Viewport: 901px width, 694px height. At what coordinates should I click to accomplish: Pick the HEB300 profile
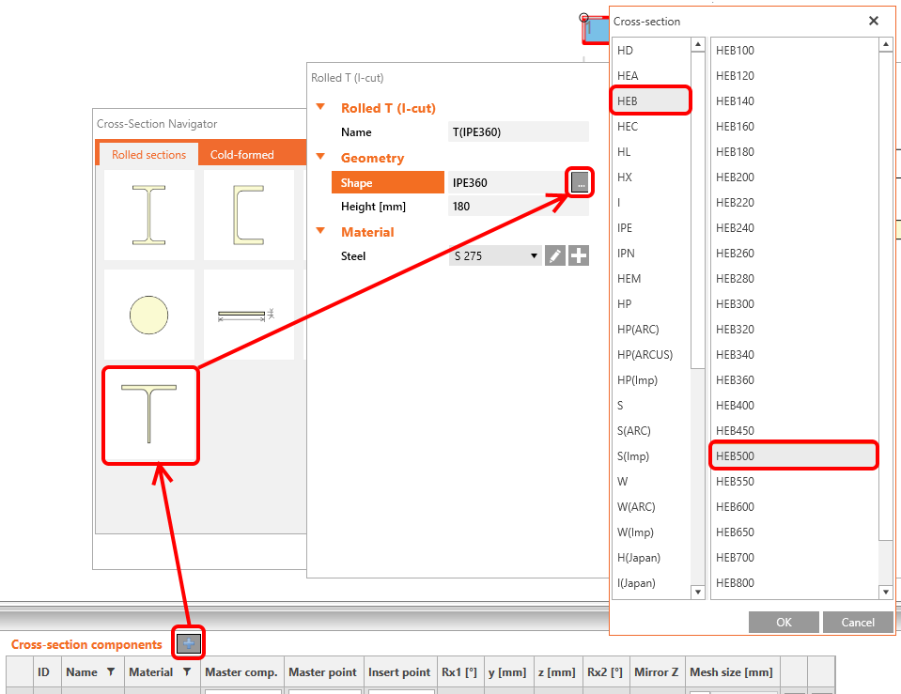pyautogui.click(x=795, y=304)
